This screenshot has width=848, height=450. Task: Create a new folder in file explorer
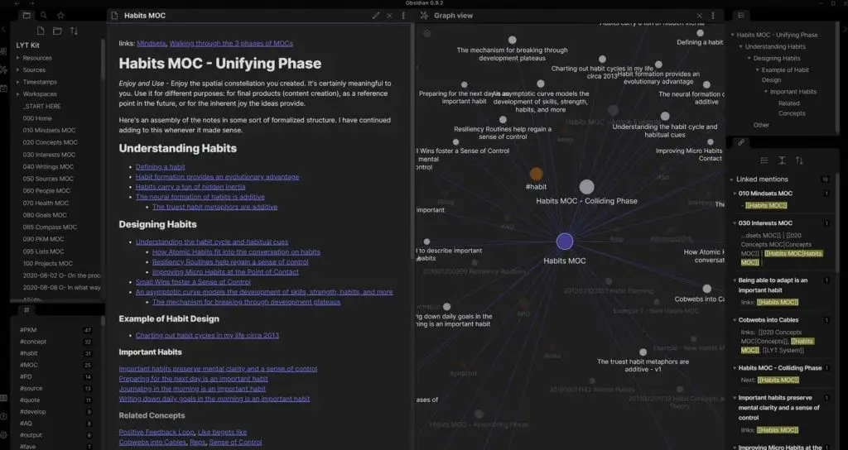coord(57,31)
